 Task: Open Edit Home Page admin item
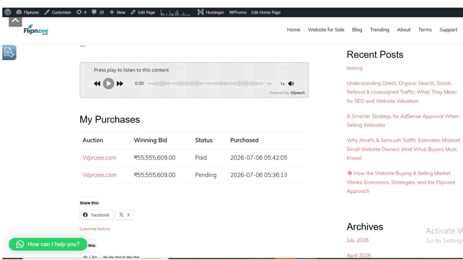tap(266, 12)
